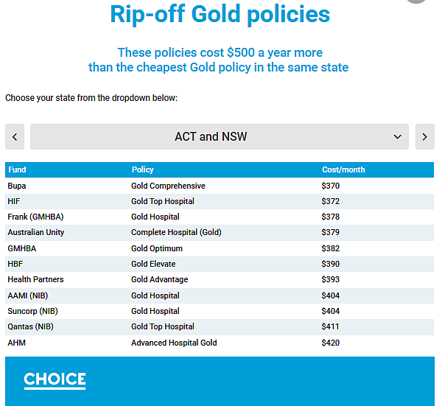Click the Fund column header
This screenshot has width=442, height=406.
click(x=17, y=169)
